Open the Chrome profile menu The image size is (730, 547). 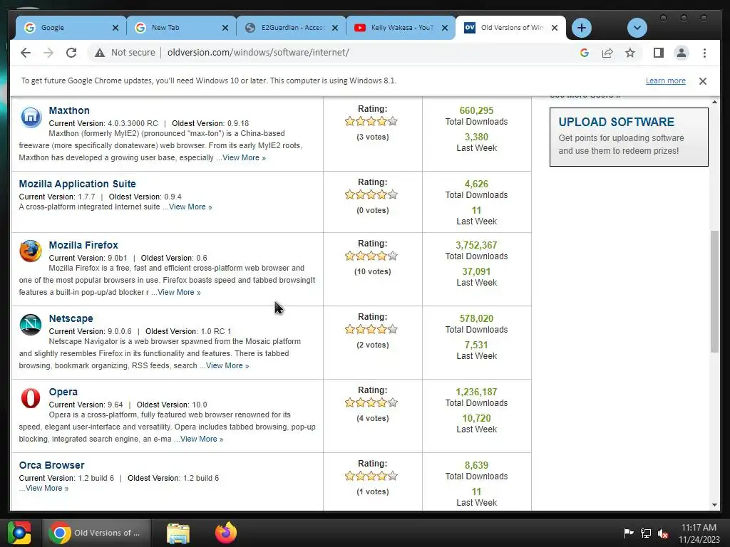tap(681, 53)
